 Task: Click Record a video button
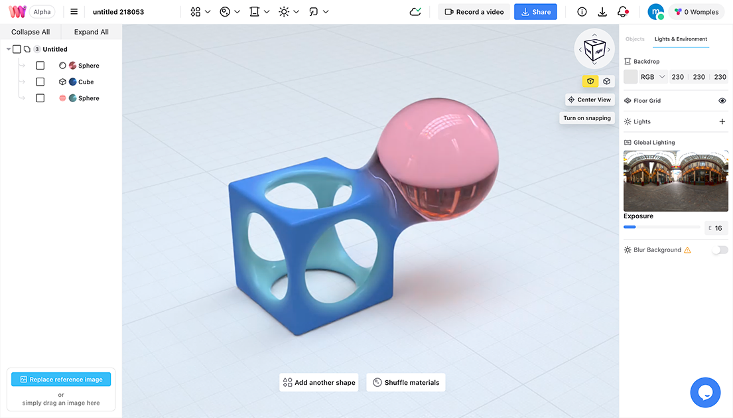coord(474,12)
